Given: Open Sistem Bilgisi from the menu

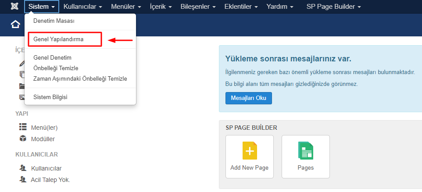Looking at the screenshot, I should click(50, 97).
